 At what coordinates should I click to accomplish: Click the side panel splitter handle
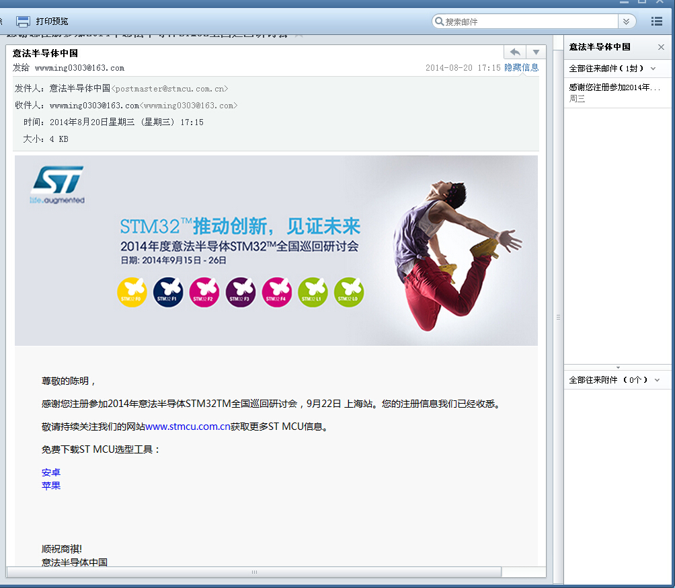558,317
